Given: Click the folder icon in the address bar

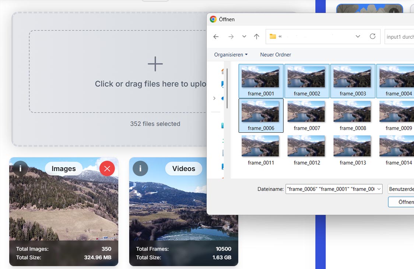Looking at the screenshot, I should click(273, 36).
